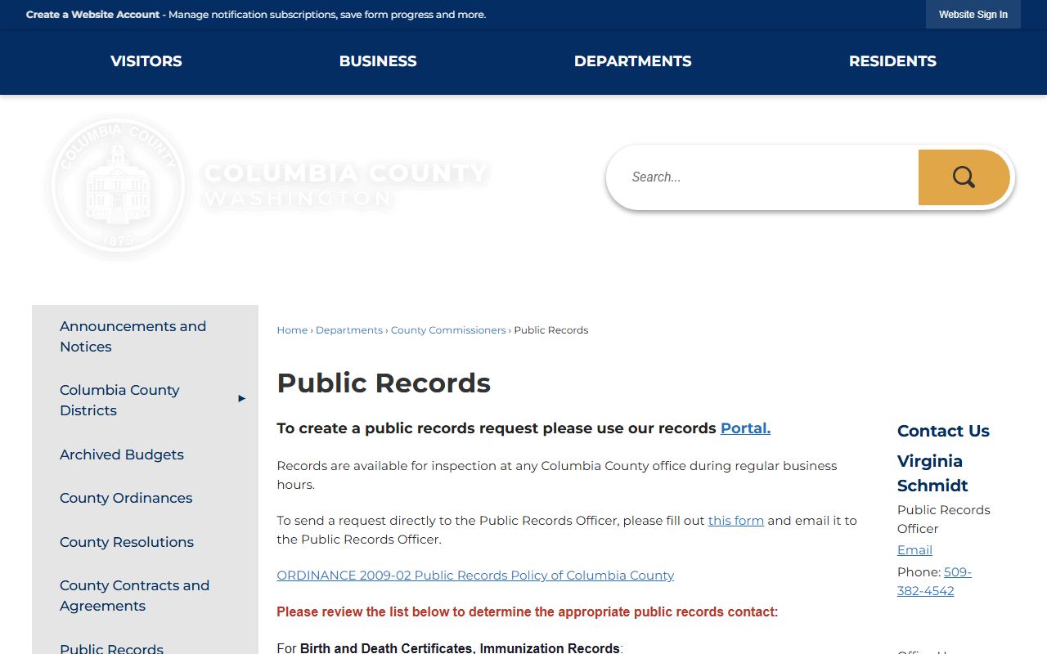This screenshot has height=654, width=1047.
Task: Open the VISITORS menu
Action: 146,61
